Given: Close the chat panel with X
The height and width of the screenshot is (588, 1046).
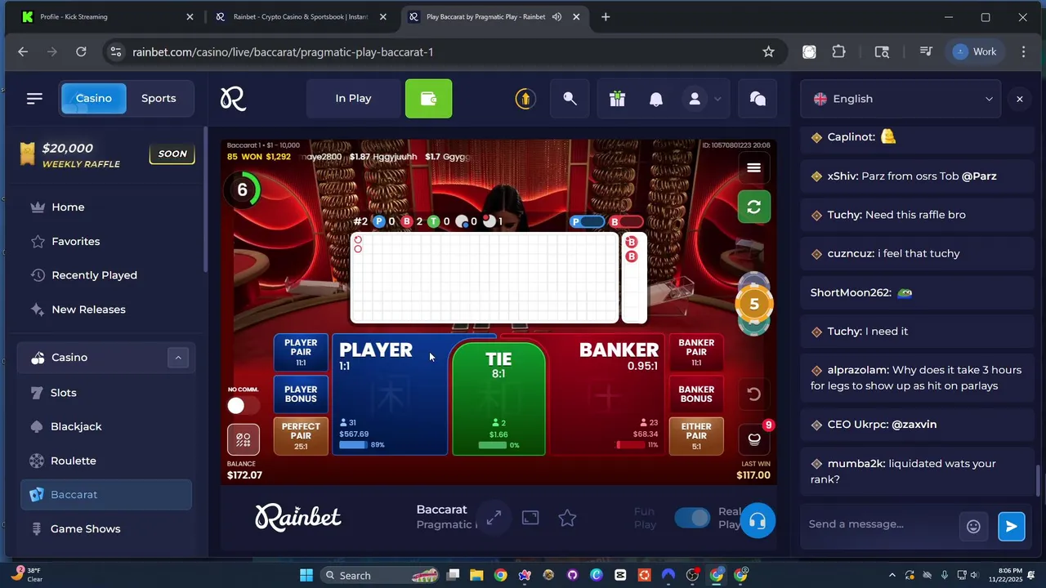Looking at the screenshot, I should coord(1019,99).
